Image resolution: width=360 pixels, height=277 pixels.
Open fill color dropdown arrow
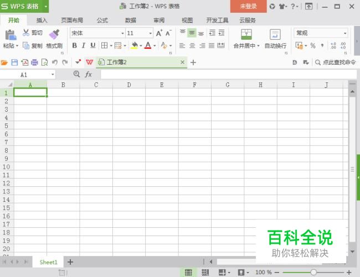coord(141,45)
